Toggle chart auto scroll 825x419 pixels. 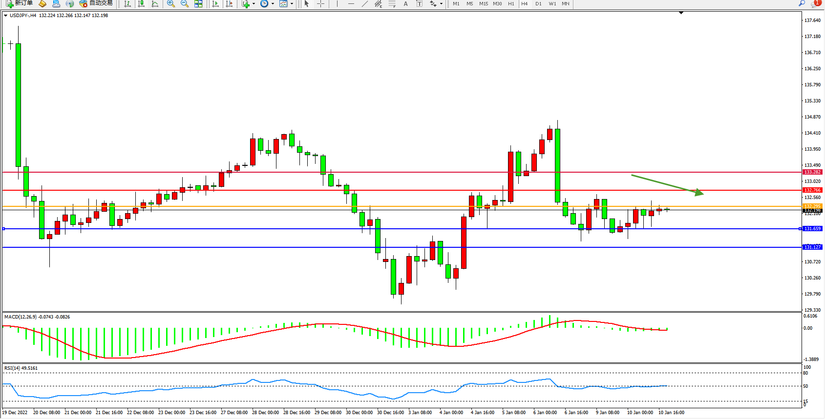click(215, 3)
